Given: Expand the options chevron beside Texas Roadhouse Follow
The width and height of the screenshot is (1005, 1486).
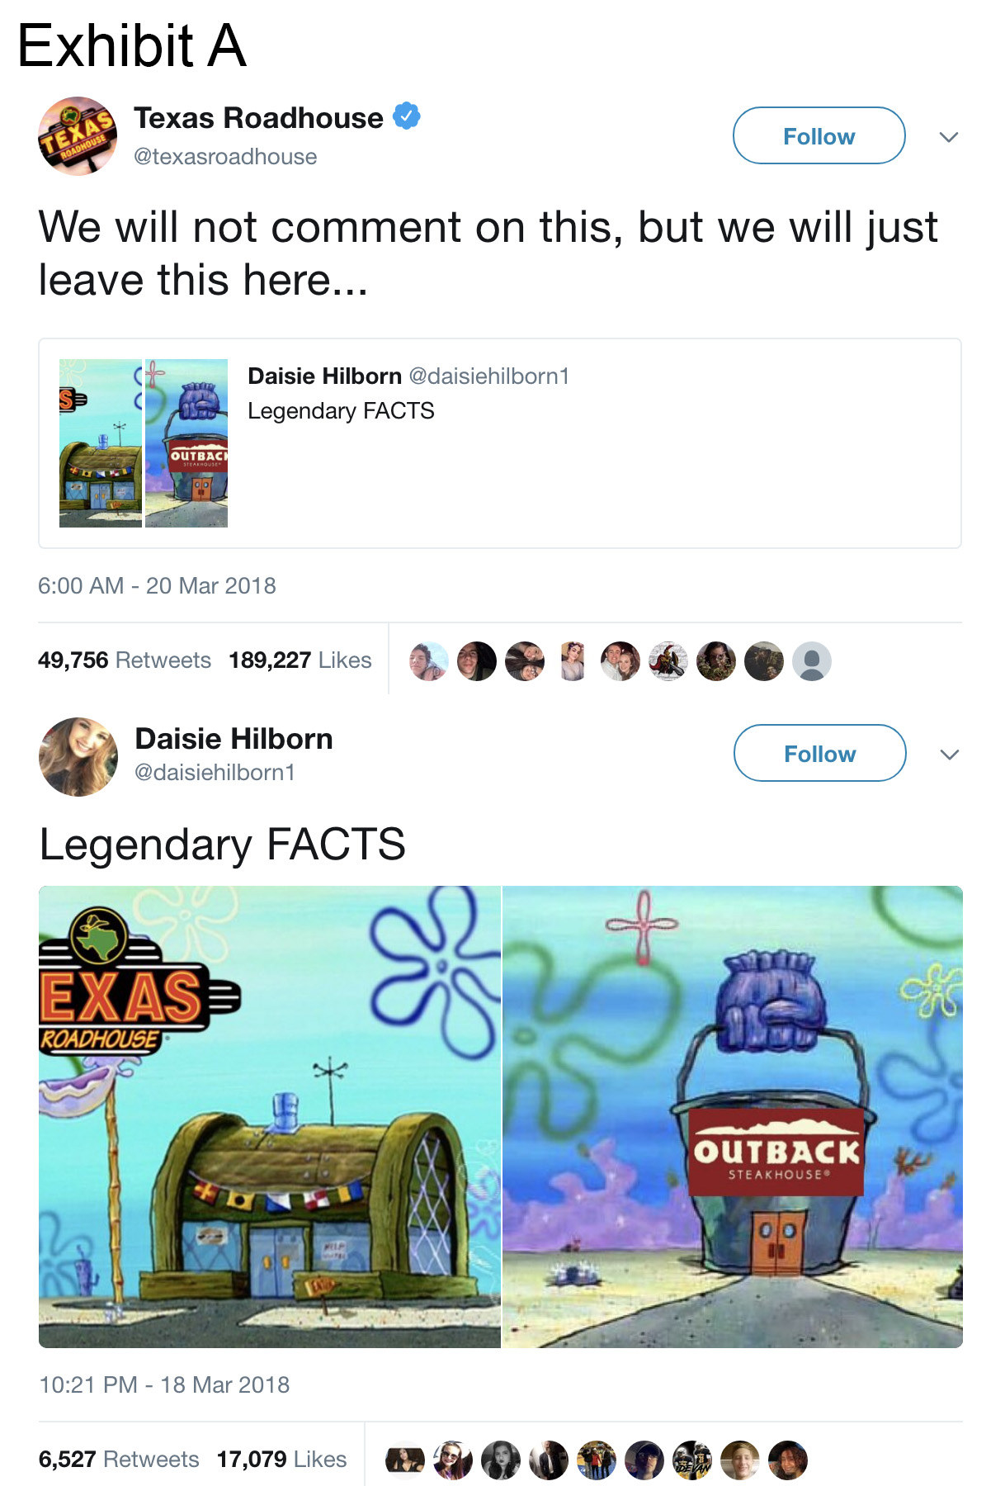Looking at the screenshot, I should pos(949,137).
